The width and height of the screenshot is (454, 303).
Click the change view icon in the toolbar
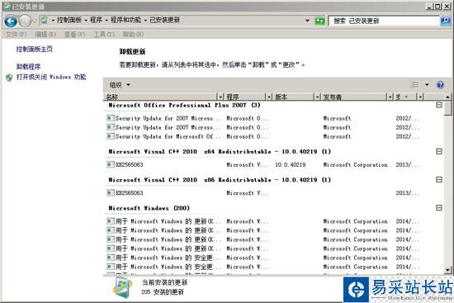414,84
